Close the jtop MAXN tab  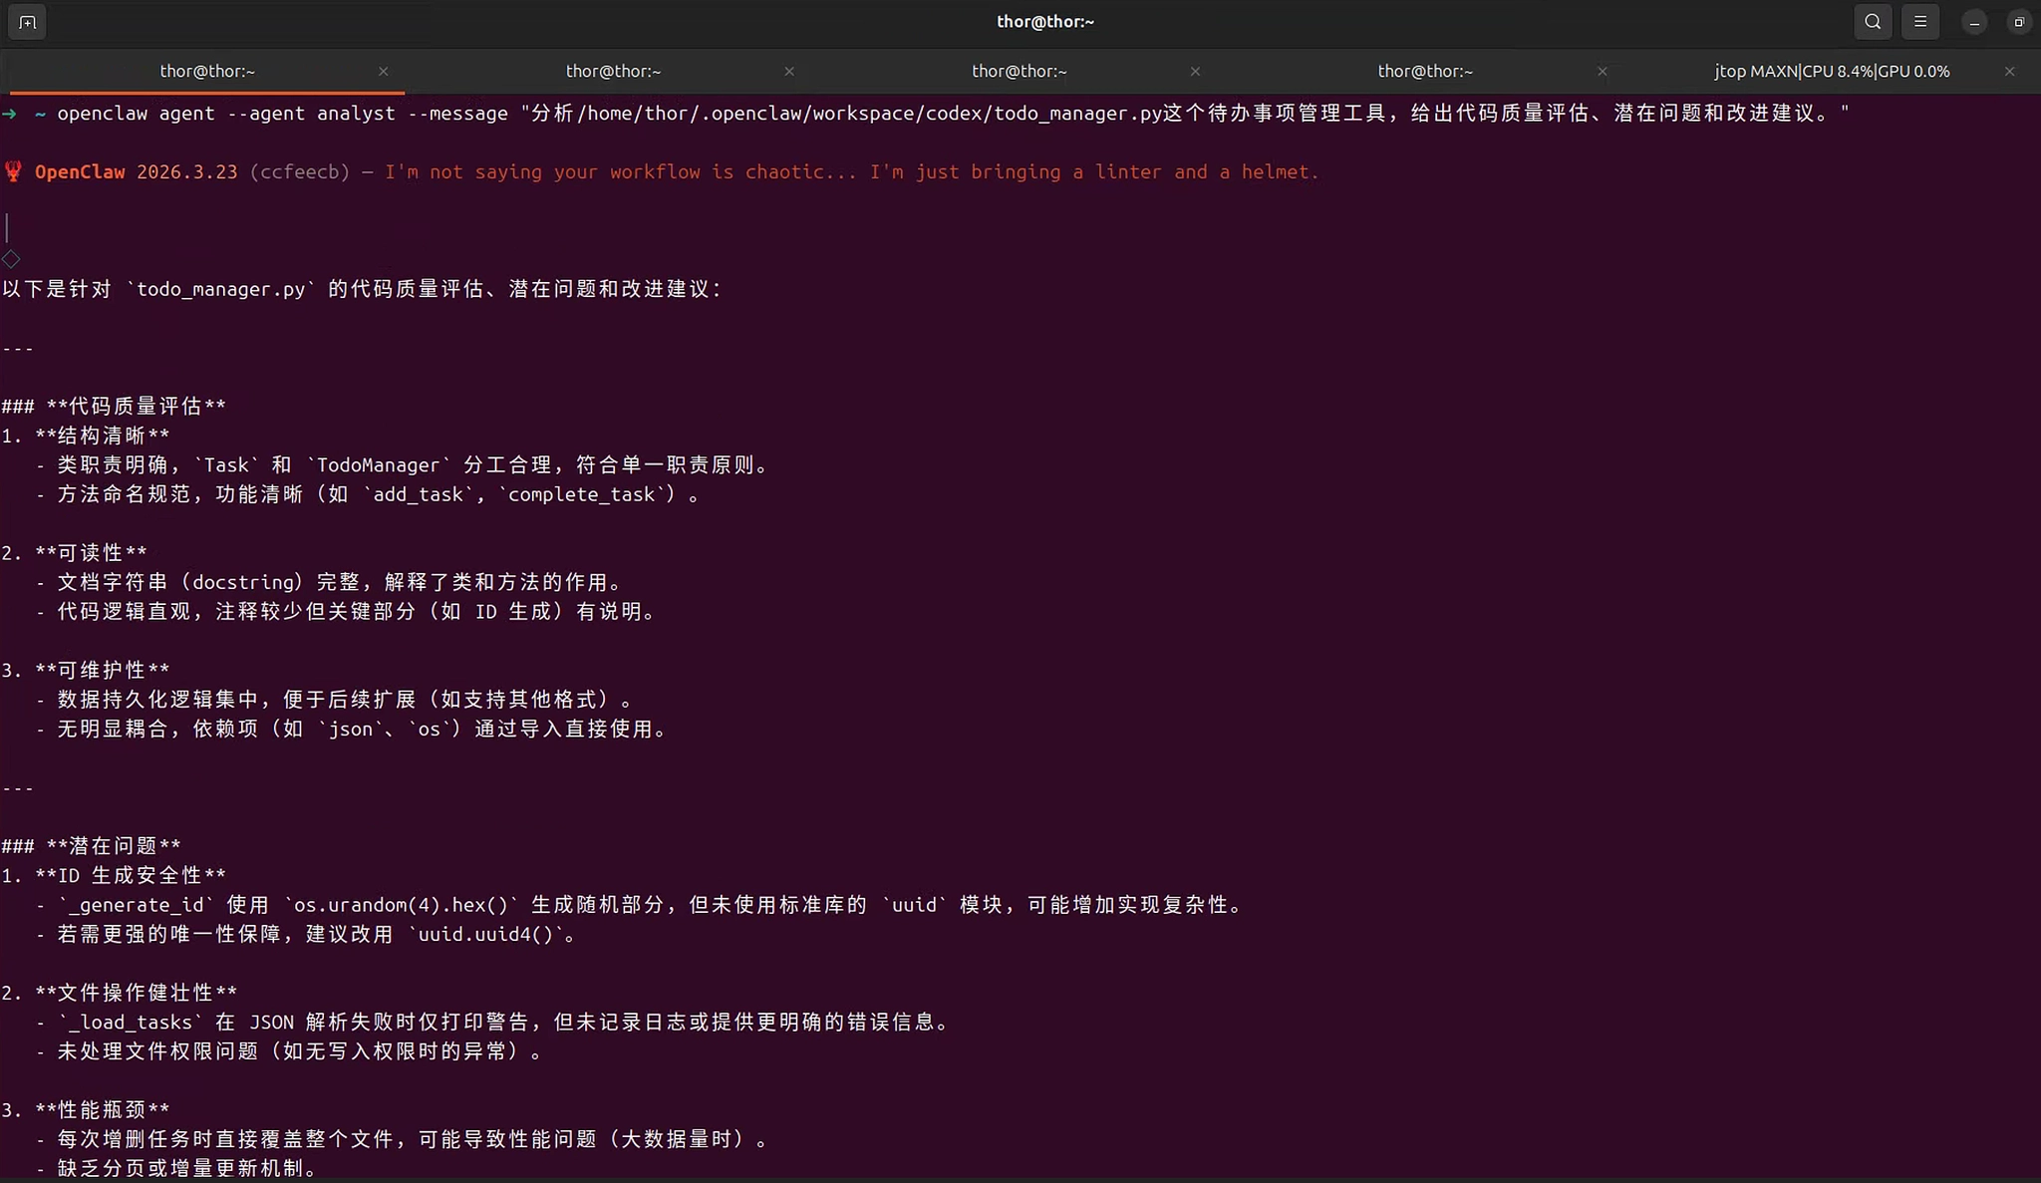click(2009, 72)
